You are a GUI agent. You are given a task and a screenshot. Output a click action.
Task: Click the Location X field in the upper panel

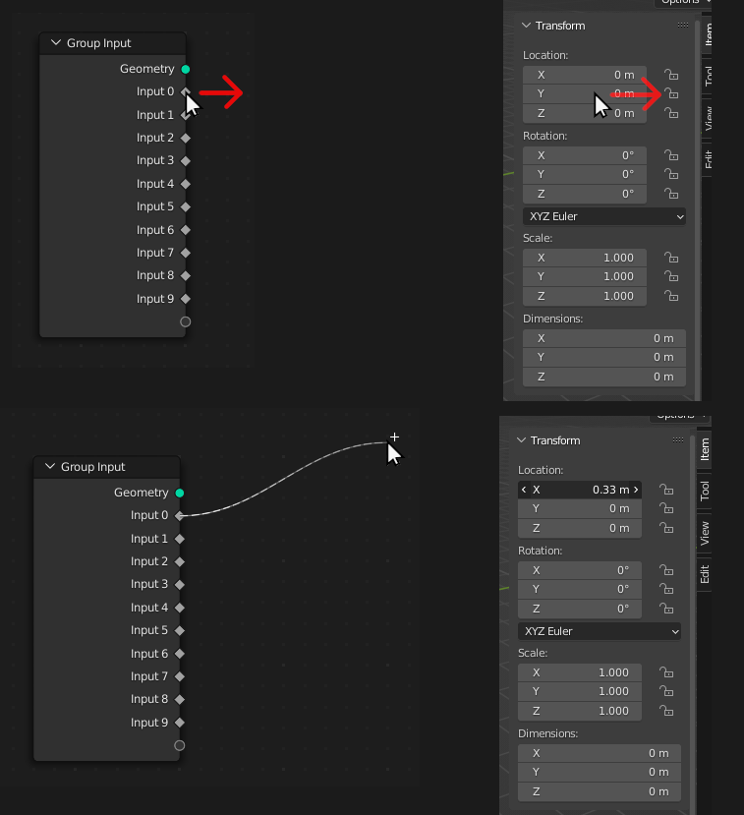(585, 75)
